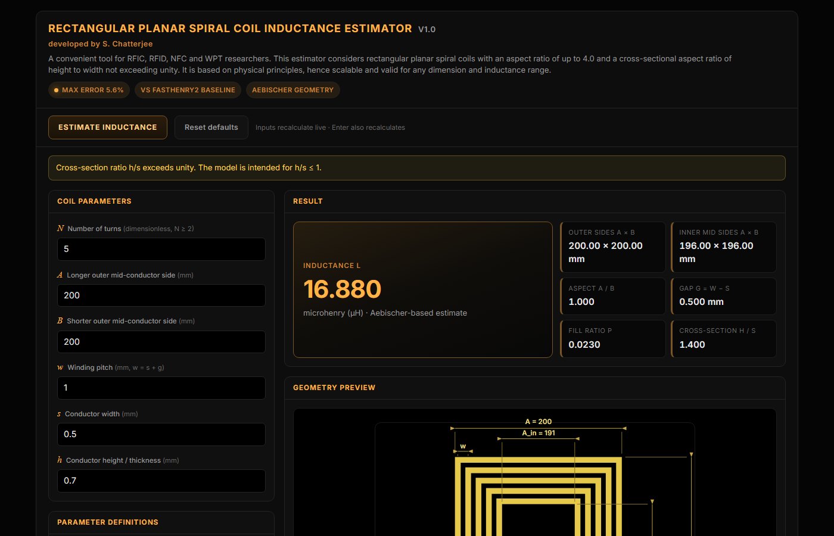Click the 'A = 200' dimension label
This screenshot has width=834, height=536.
click(x=538, y=422)
